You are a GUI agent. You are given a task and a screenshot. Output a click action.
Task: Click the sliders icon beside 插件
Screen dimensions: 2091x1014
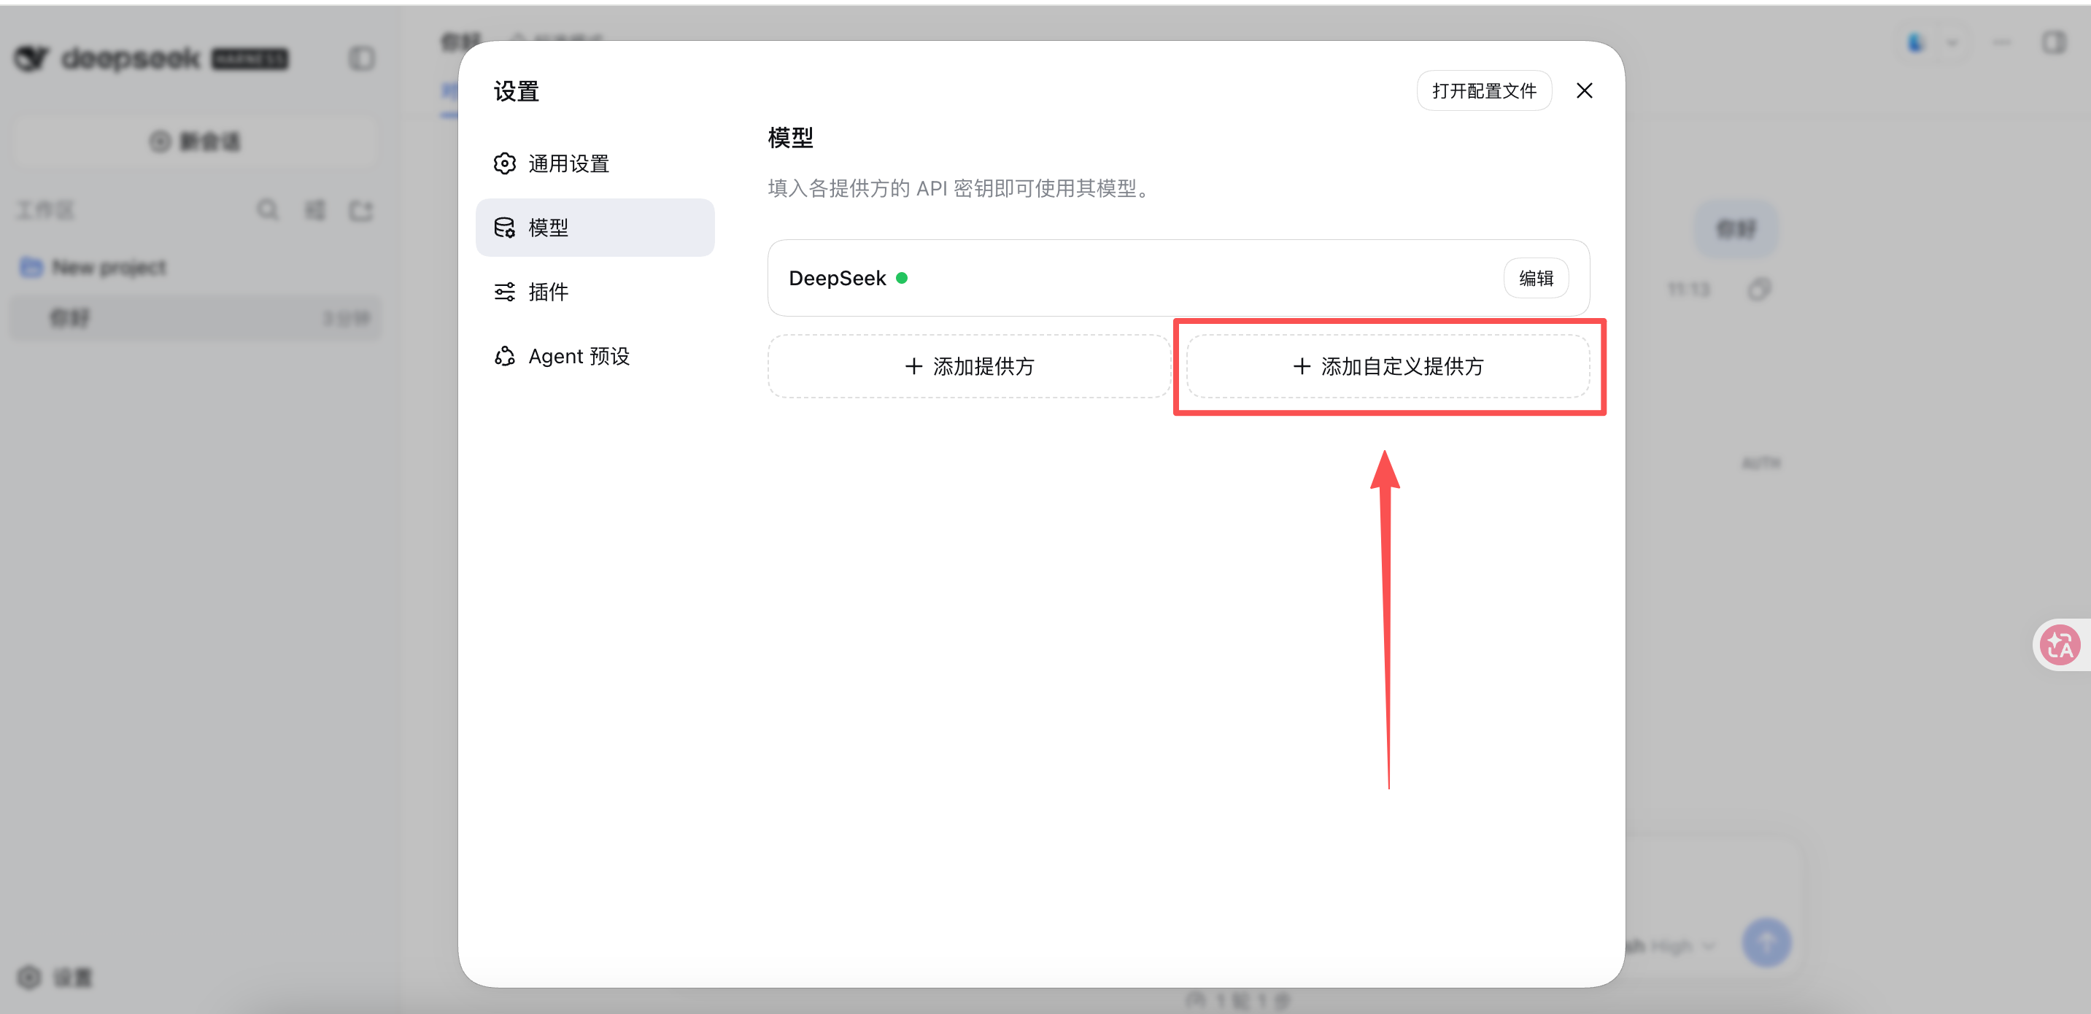pyautogui.click(x=505, y=292)
